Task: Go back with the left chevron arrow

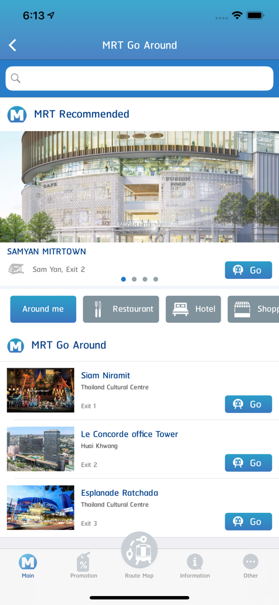Action: (x=13, y=45)
